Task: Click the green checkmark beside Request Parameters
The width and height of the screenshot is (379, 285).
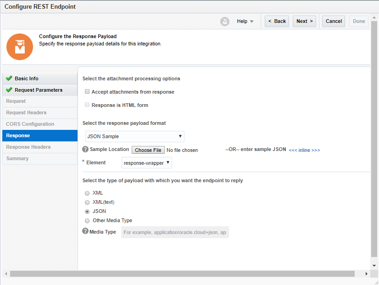Action: (8, 90)
